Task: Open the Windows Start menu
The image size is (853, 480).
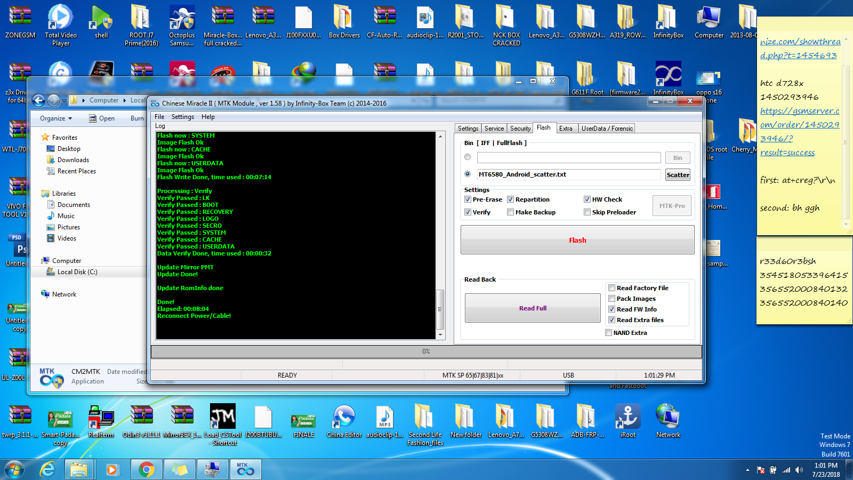Action: 14,469
